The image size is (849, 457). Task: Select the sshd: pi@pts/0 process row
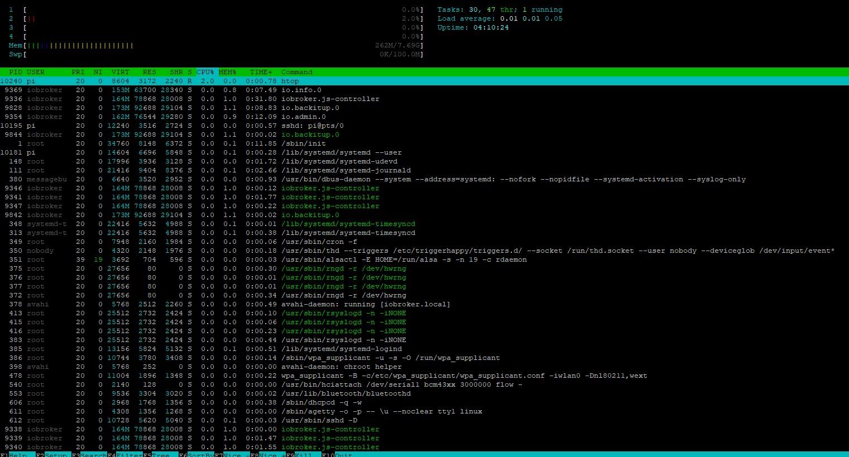click(x=424, y=126)
